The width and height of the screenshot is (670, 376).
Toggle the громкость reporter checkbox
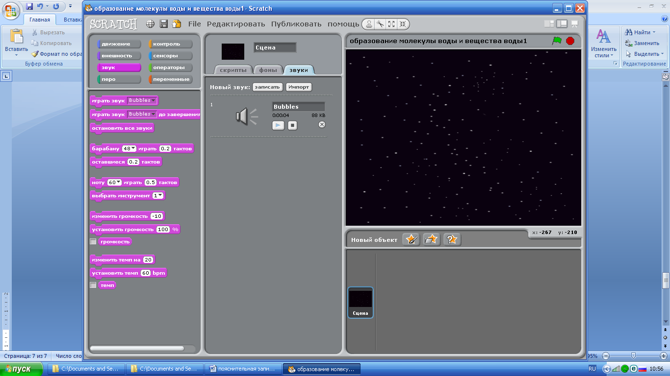click(93, 241)
